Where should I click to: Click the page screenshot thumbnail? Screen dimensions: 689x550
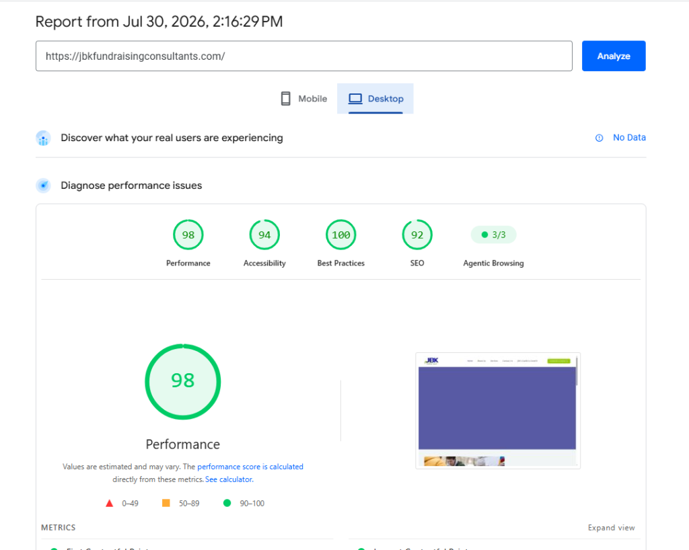point(498,410)
